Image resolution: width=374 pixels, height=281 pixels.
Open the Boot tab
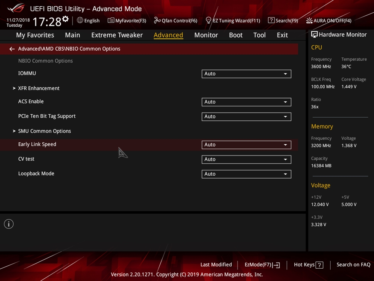pyautogui.click(x=236, y=35)
